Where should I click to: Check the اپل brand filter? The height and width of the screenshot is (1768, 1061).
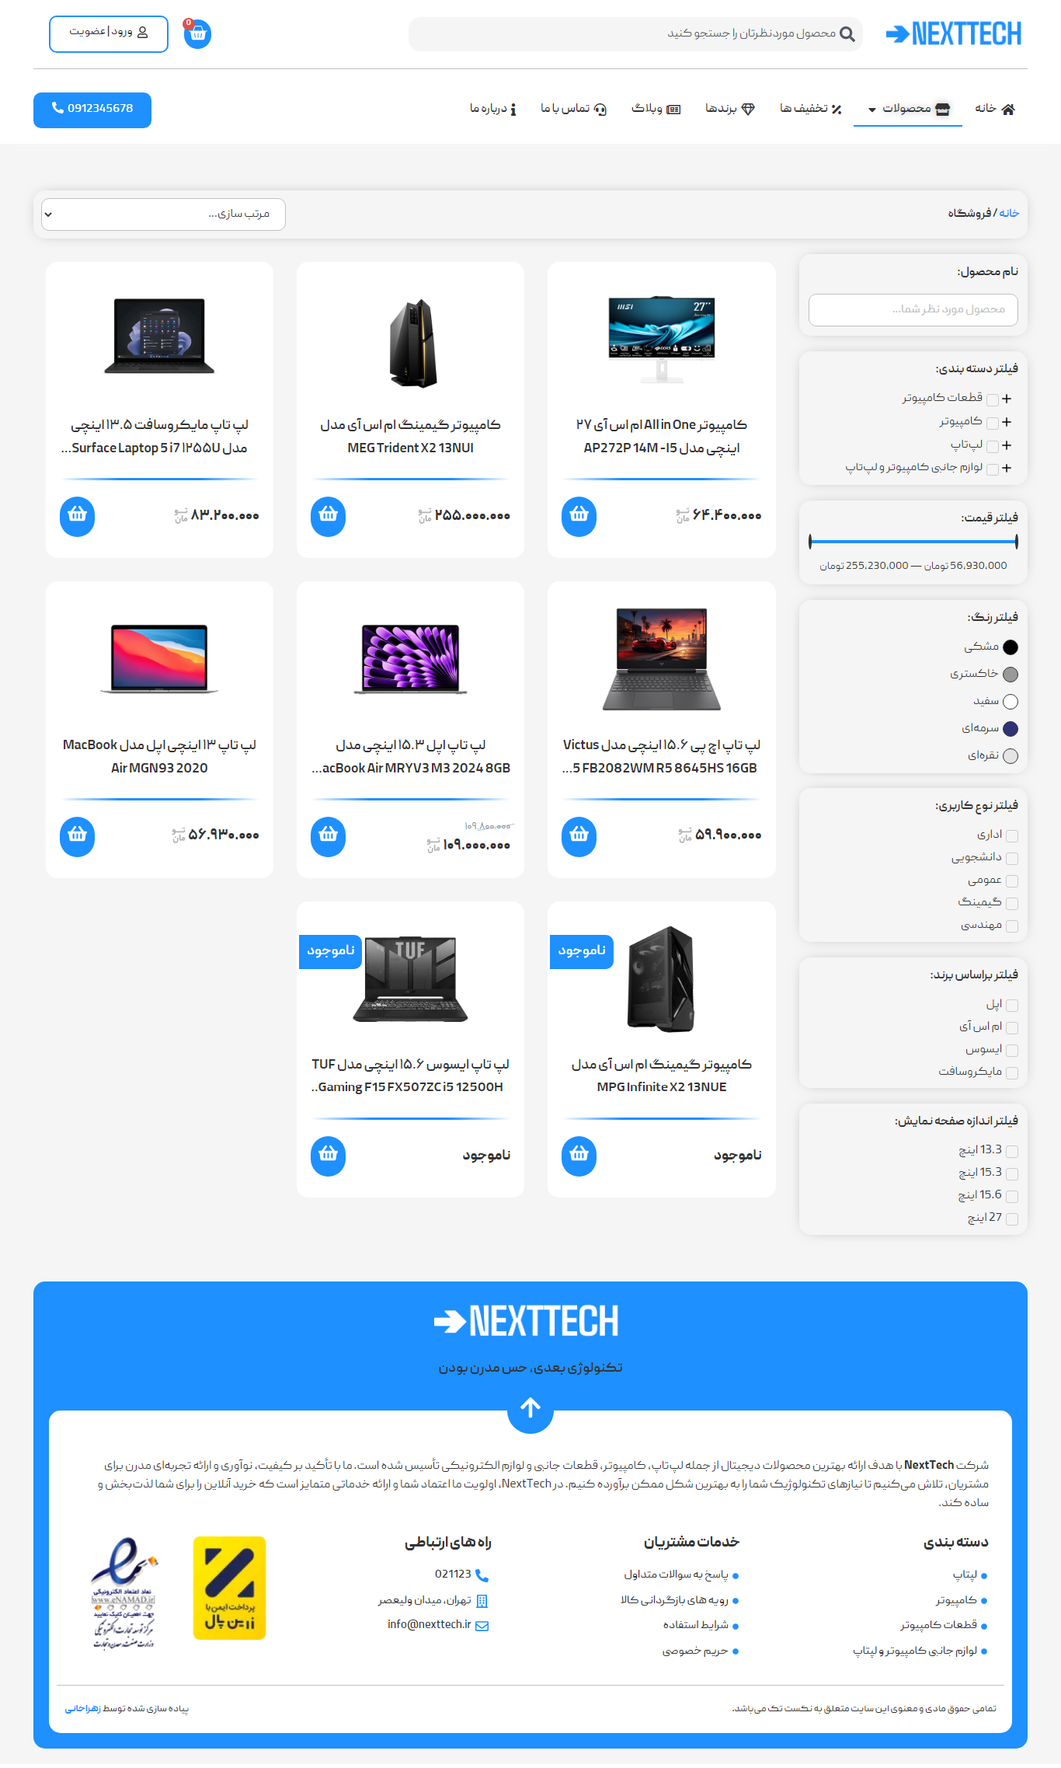point(1012,1005)
